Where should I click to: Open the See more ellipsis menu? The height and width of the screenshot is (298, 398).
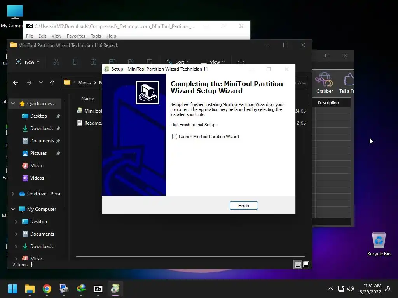(241, 62)
